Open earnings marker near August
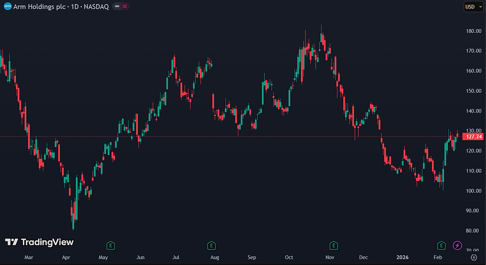Image resolution: width=486 pixels, height=265 pixels. 211,246
